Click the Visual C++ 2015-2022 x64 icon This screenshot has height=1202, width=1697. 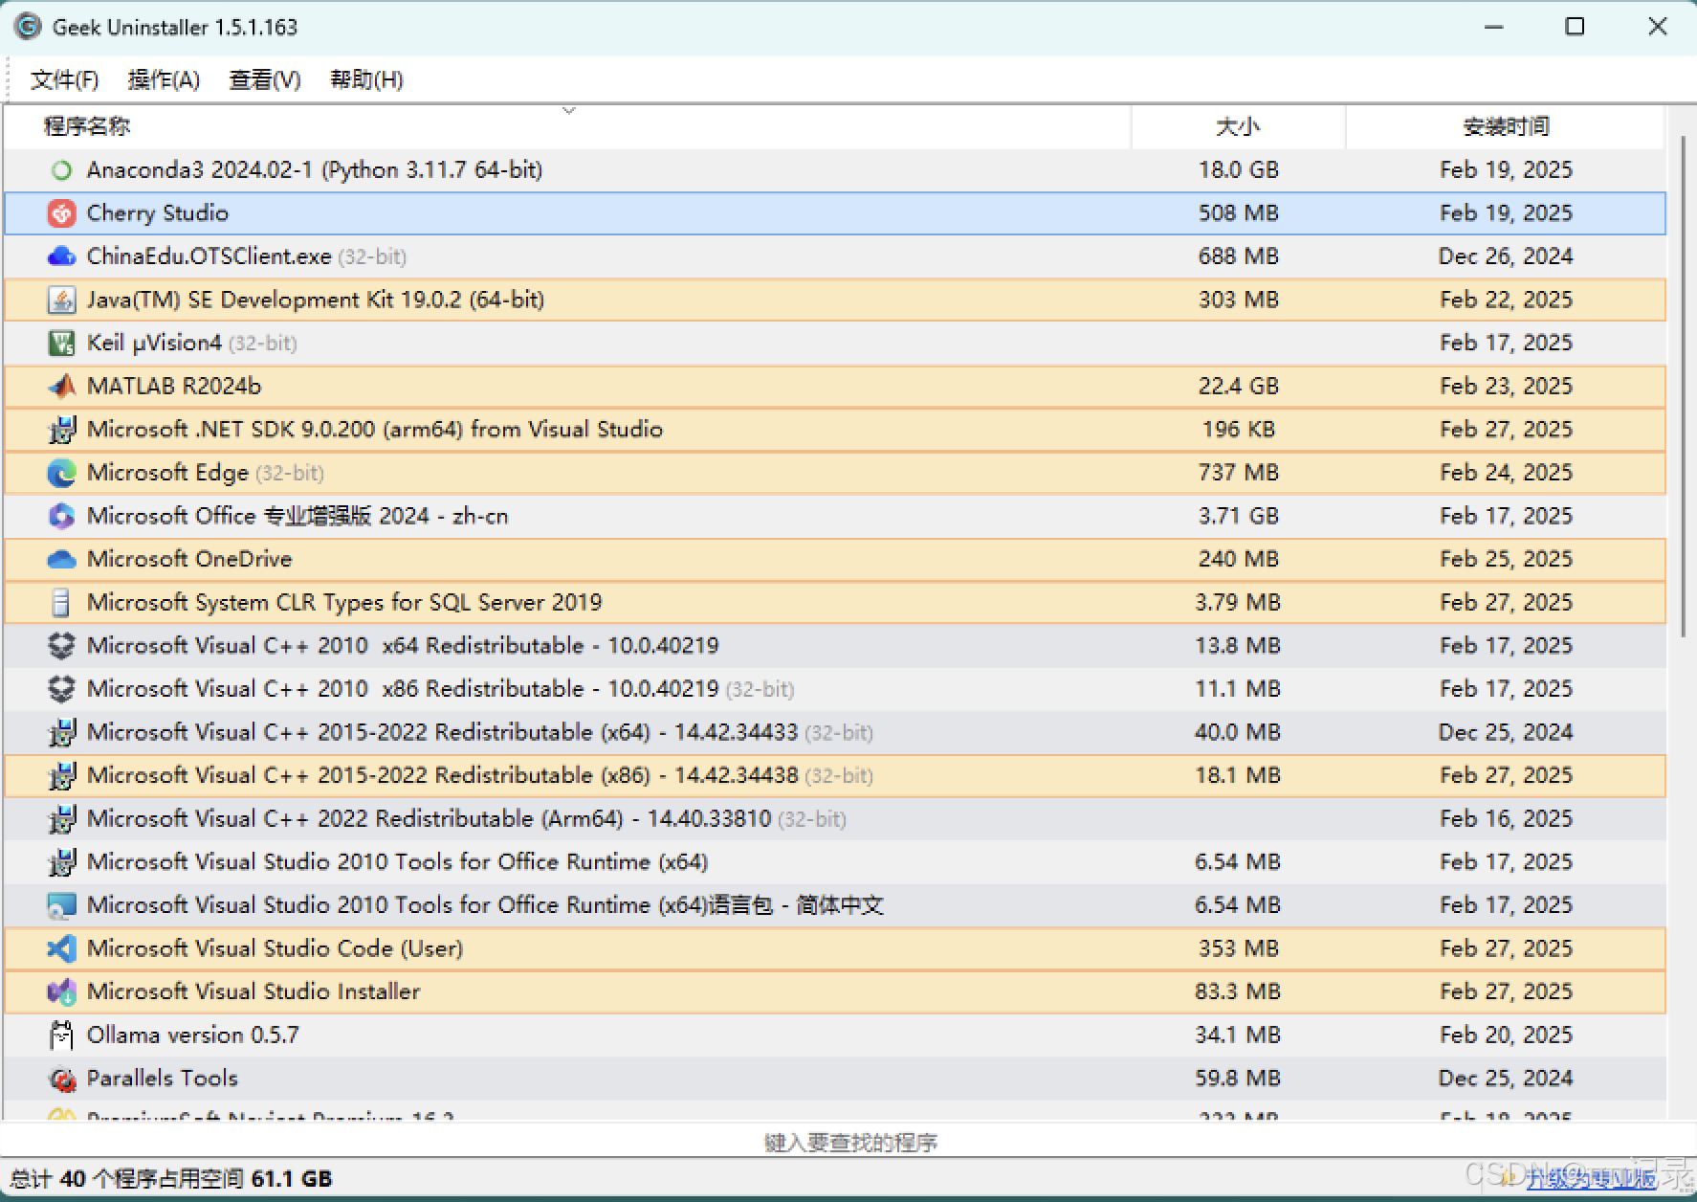click(61, 732)
